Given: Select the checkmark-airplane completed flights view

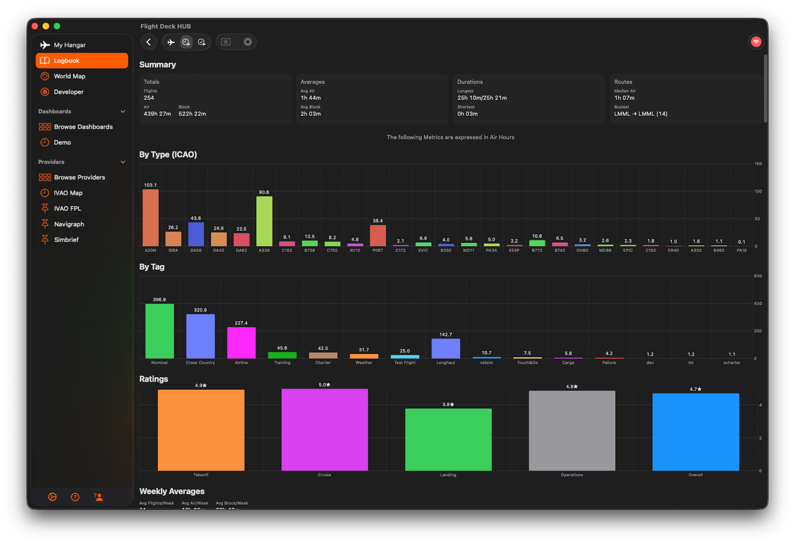Looking at the screenshot, I should click(x=202, y=42).
